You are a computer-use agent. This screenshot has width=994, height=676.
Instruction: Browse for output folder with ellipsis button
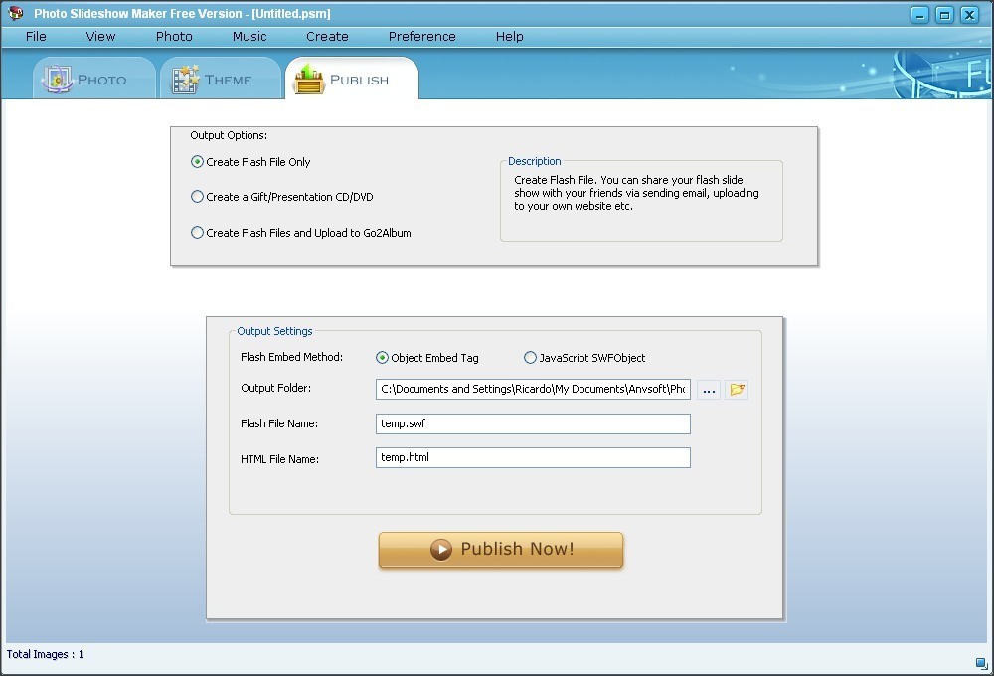(709, 390)
